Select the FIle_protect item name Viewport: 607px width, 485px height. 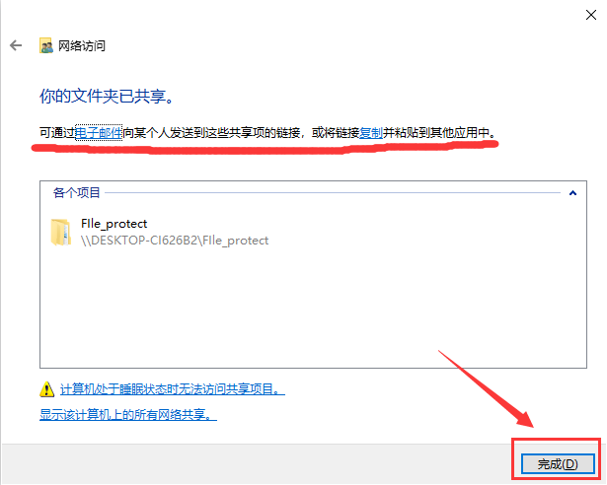[114, 224]
